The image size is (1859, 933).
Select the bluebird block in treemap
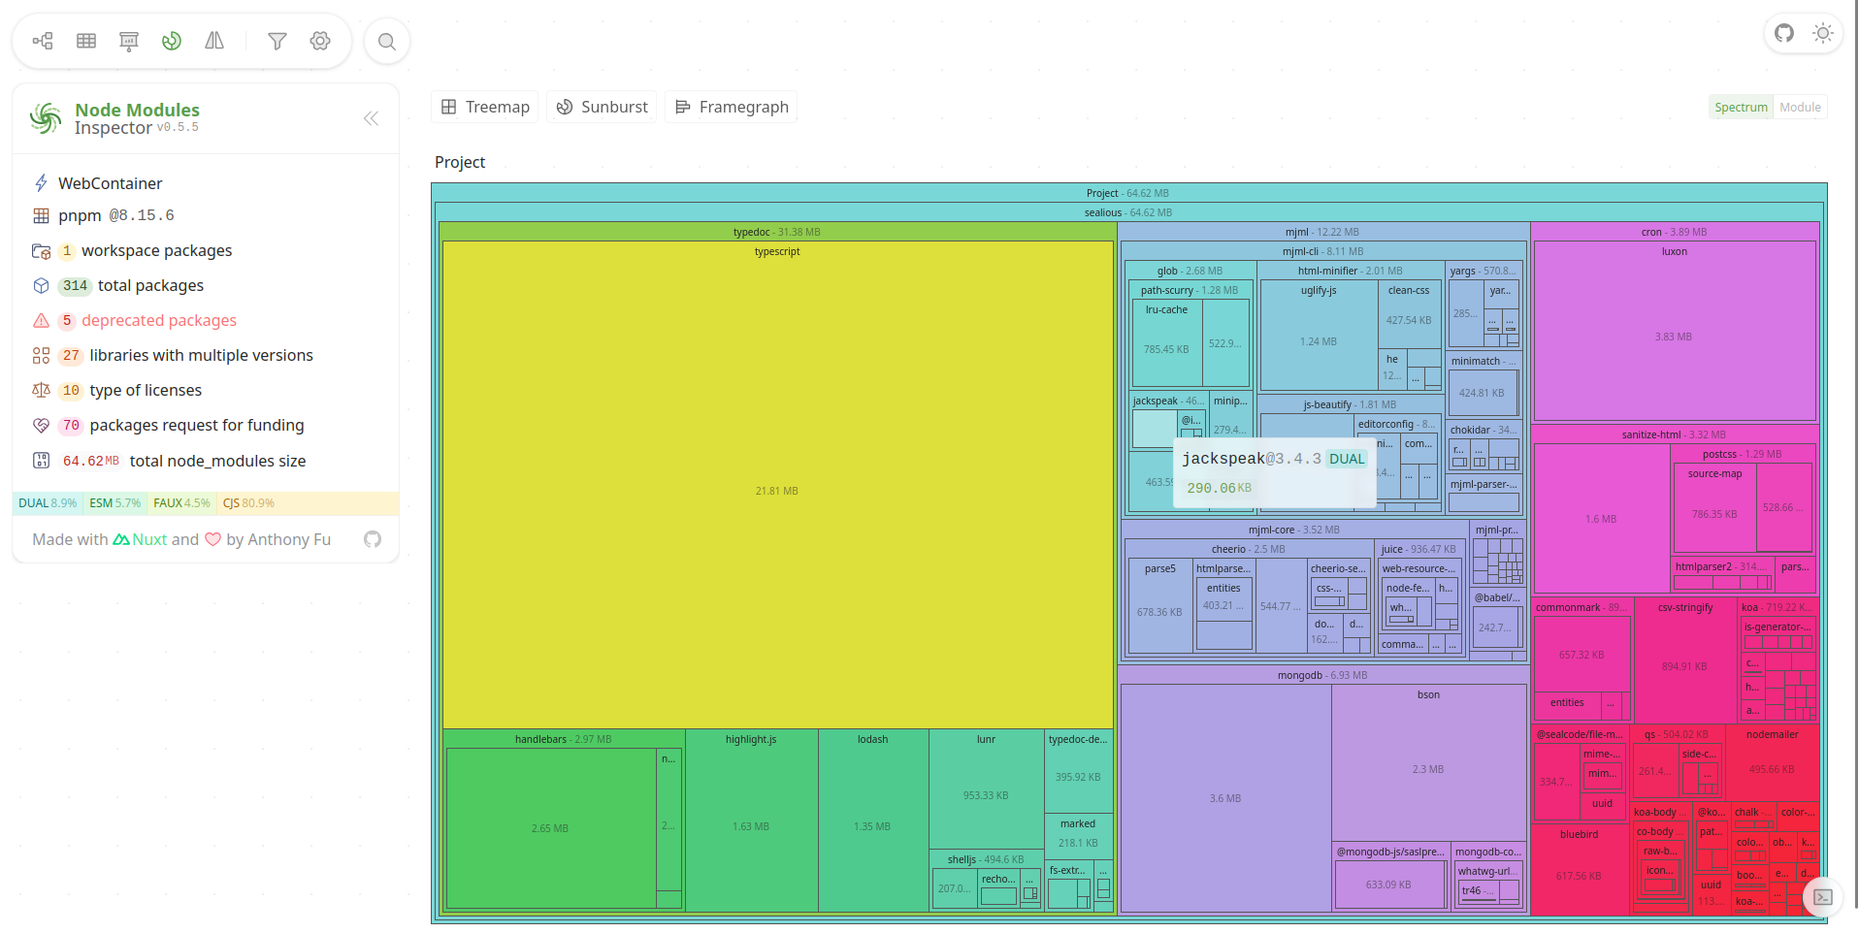pyautogui.click(x=1579, y=870)
